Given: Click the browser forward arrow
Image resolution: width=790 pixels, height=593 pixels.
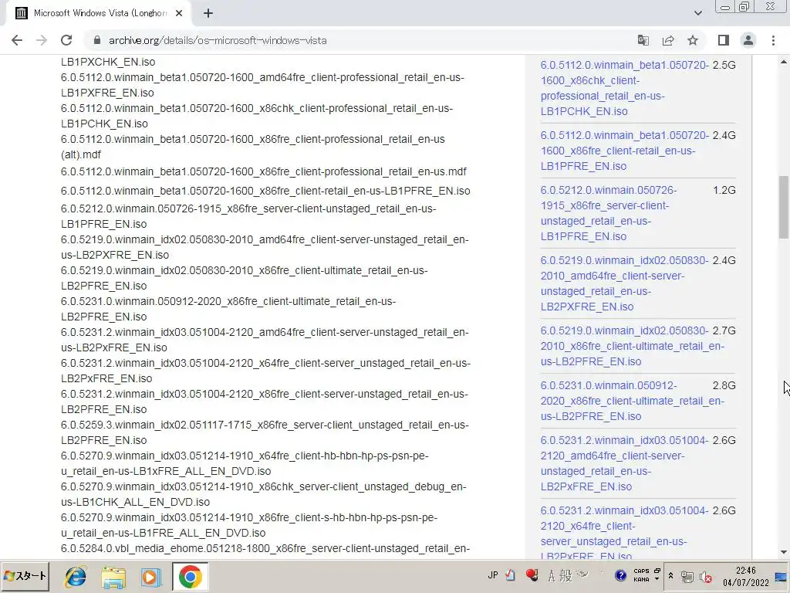Looking at the screenshot, I should (x=42, y=40).
